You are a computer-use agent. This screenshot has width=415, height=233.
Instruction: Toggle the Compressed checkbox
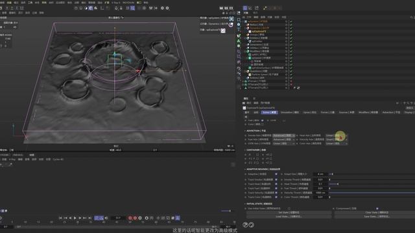click(377, 208)
